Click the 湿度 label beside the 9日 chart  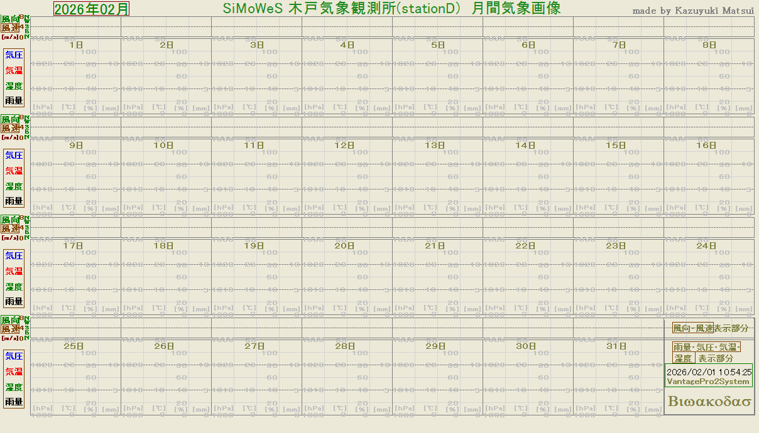coord(14,186)
